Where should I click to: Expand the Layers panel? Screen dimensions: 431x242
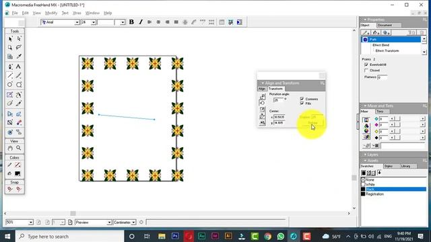pos(365,155)
